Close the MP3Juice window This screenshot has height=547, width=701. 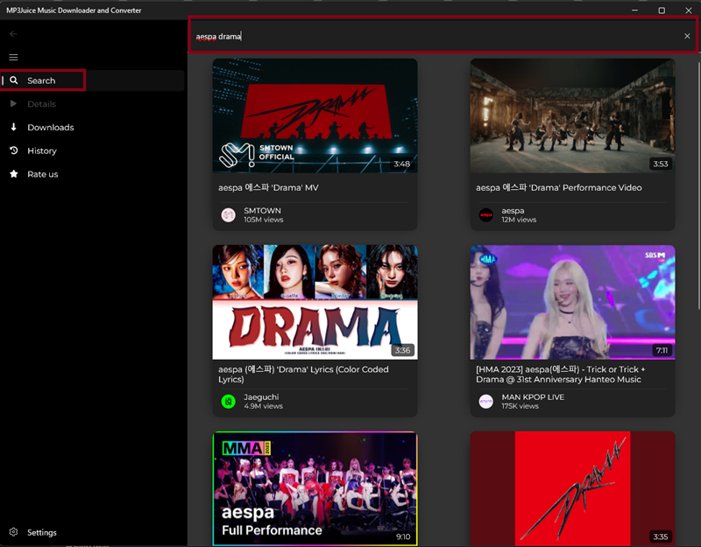689,11
